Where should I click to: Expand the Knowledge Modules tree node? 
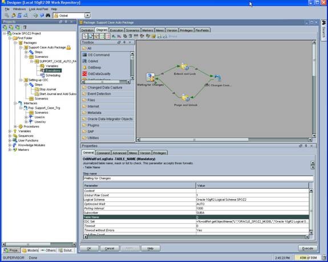point(10,145)
